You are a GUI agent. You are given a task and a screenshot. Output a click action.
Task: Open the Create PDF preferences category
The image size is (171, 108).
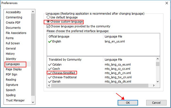click(13, 23)
